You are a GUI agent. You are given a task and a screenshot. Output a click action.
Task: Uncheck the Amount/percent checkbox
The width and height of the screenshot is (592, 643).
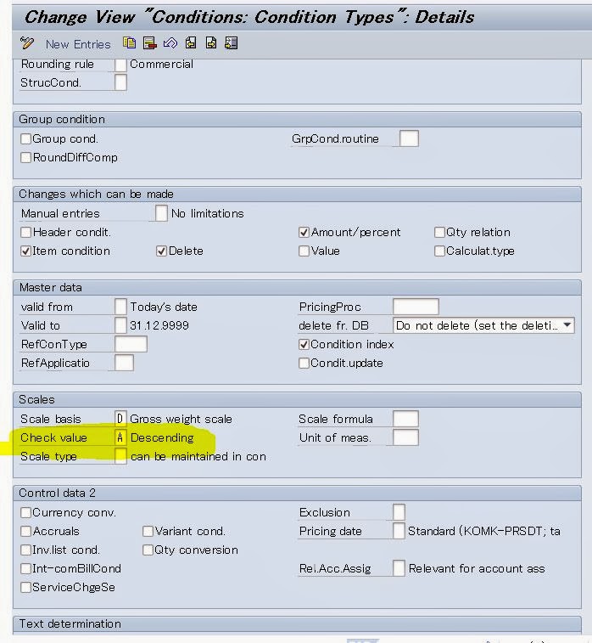(304, 233)
